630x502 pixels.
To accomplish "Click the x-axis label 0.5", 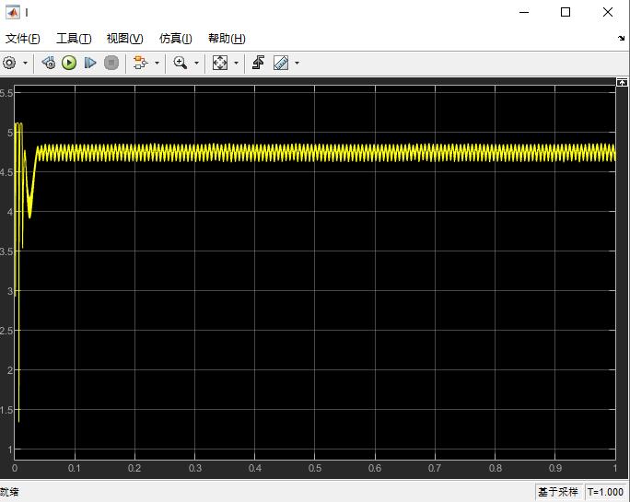I will 315,468.
